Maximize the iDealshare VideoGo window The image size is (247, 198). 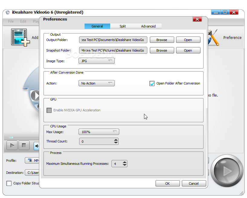225,12
